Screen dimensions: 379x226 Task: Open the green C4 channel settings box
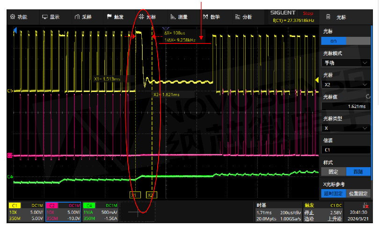[100, 212]
